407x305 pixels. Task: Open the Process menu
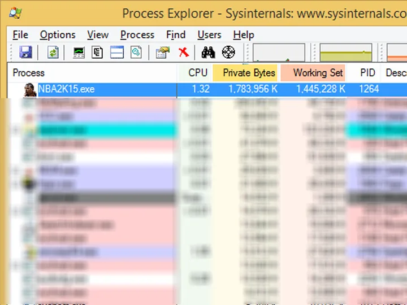pyautogui.click(x=137, y=35)
